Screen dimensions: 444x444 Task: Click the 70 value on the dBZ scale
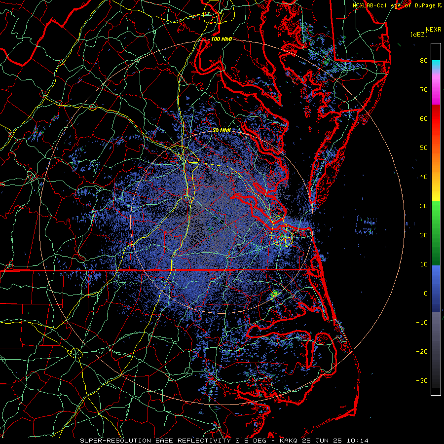424,90
